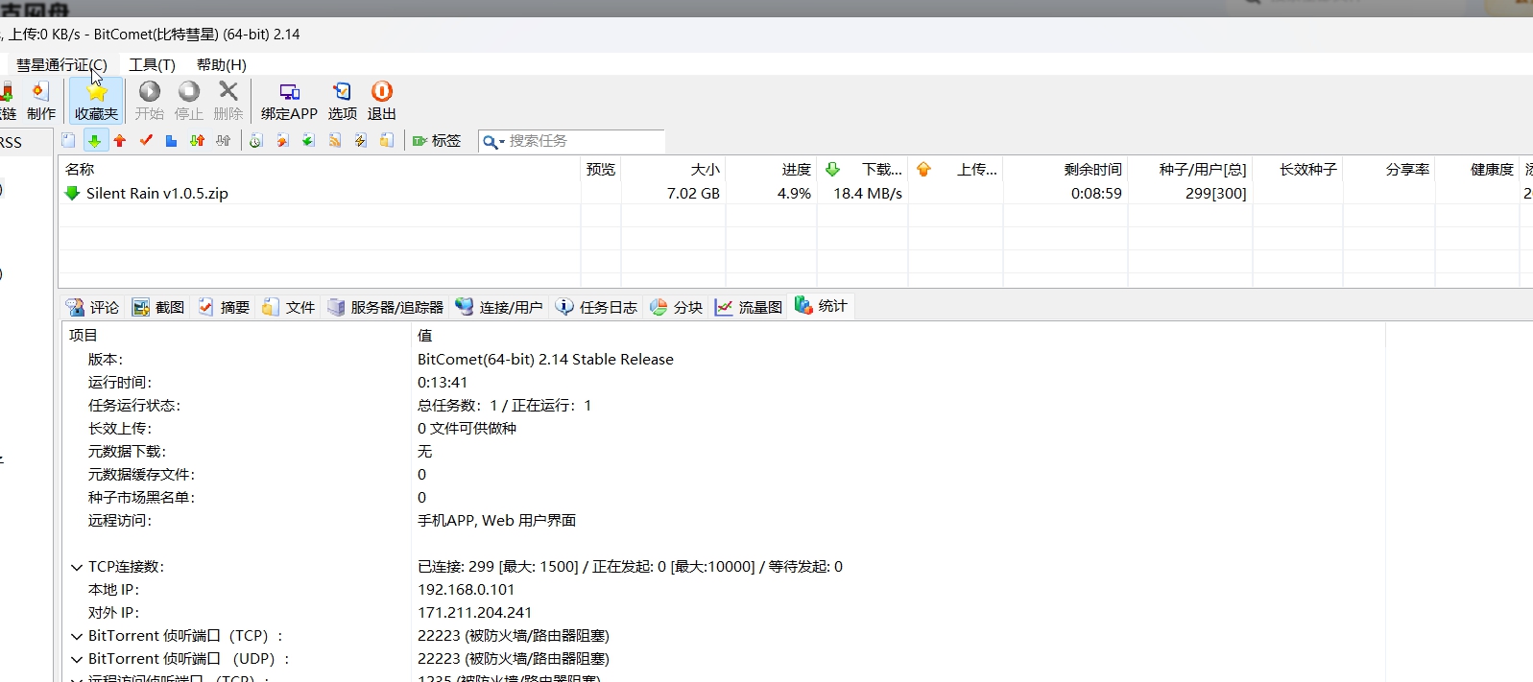Select the gray arrows inactive filter
Image resolution: width=1533 pixels, height=682 pixels.
pyautogui.click(x=223, y=141)
